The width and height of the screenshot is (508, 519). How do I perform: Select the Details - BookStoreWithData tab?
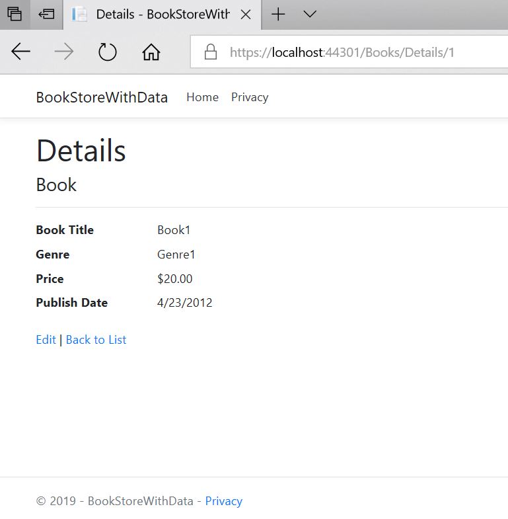(162, 14)
